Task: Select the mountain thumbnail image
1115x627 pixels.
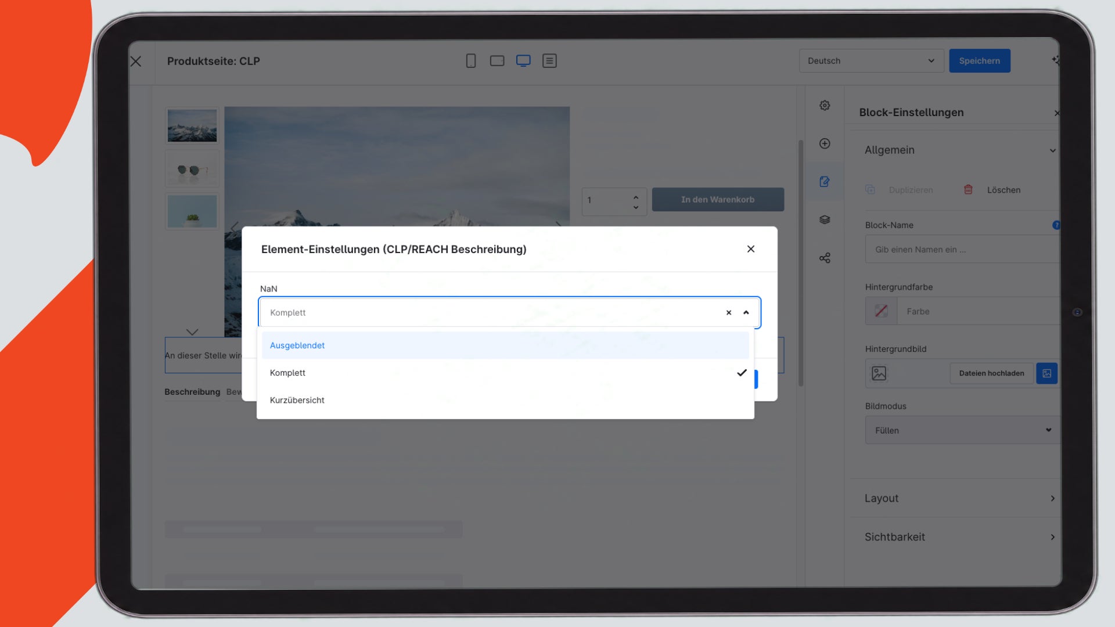Action: tap(192, 125)
